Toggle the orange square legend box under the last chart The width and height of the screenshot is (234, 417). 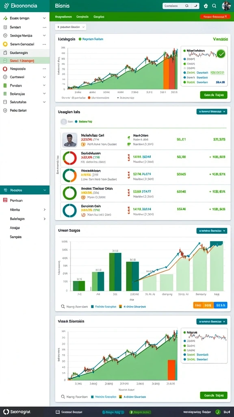pos(120,397)
